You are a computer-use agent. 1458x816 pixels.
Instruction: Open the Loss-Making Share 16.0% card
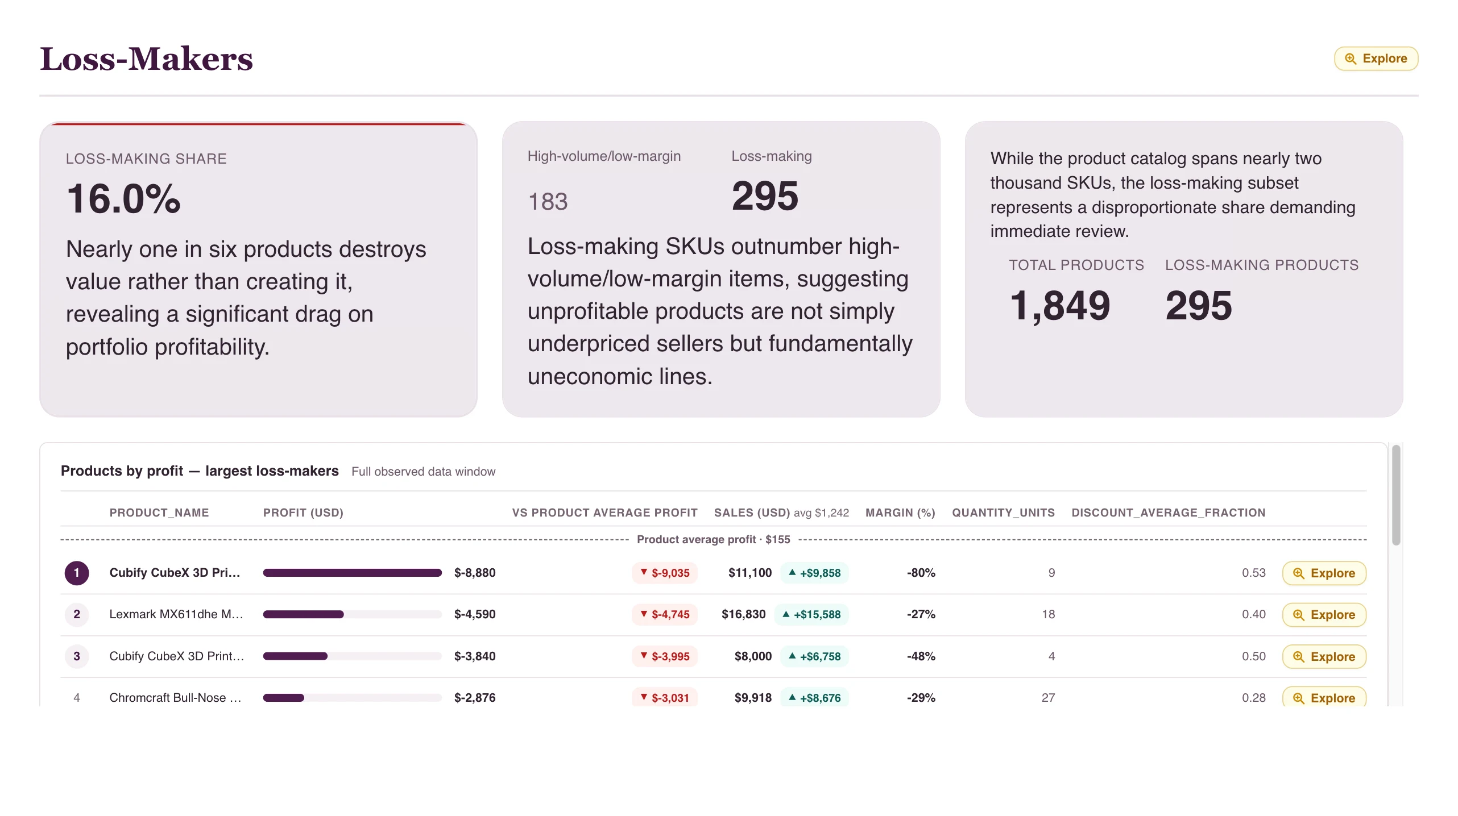(258, 269)
